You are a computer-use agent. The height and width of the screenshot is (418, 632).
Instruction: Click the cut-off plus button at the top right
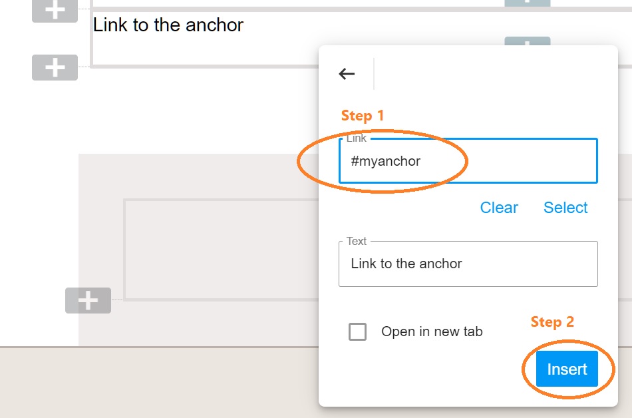pyautogui.click(x=527, y=3)
